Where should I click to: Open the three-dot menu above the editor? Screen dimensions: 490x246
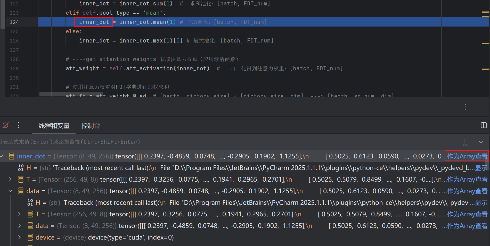[x=466, y=107]
